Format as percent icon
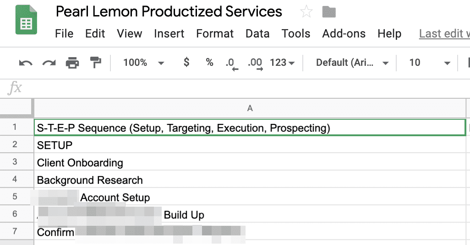This screenshot has height=245, width=470. 209,62
